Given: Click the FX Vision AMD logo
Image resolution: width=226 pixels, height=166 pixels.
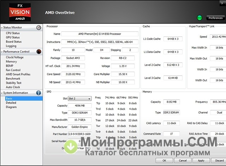Looking at the screenshot, I should click(x=20, y=12).
